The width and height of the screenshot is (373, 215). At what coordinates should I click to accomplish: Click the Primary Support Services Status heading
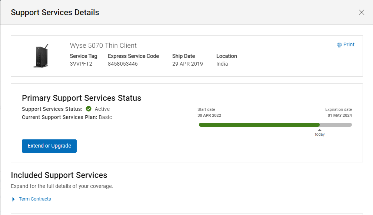[81, 98]
